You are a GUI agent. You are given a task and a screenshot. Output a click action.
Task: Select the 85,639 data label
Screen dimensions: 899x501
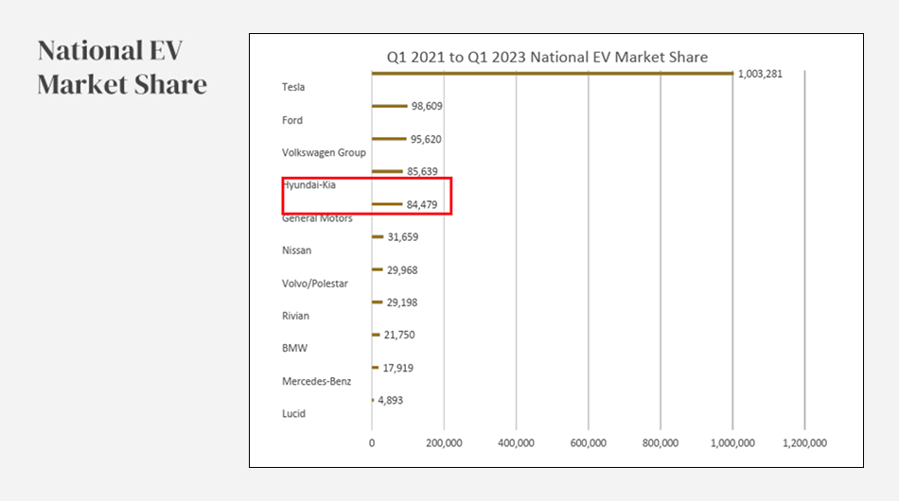pos(422,172)
